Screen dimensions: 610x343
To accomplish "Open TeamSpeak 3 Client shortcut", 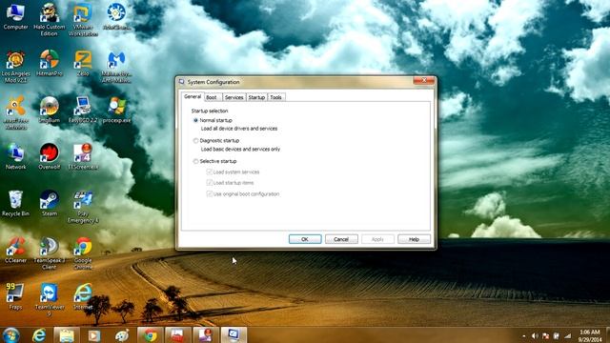I will pos(49,253).
